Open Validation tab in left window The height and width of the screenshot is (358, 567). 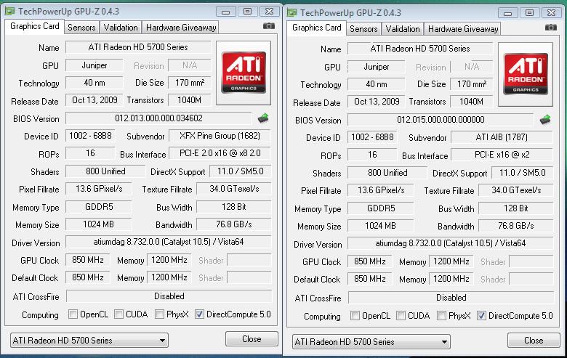pos(121,28)
